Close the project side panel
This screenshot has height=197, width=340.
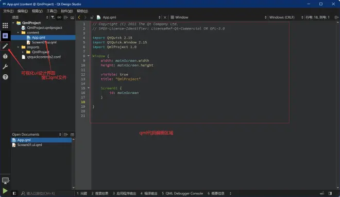click(x=72, y=18)
